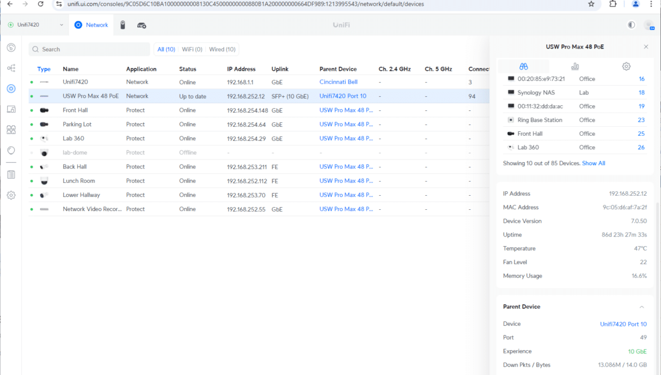
Task: Open the browser profile icon
Action: (x=635, y=4)
